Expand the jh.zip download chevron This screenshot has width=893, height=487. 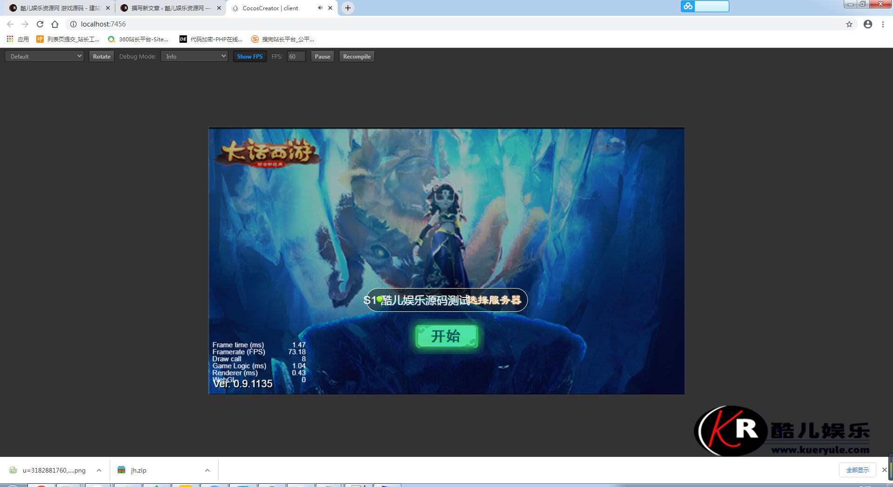207,470
